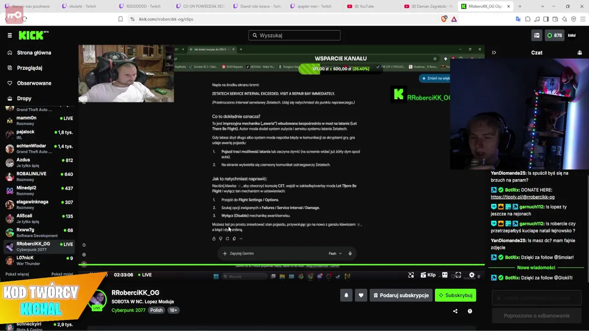
Task: Open the Brave Wallet icon
Action: click(x=555, y=19)
